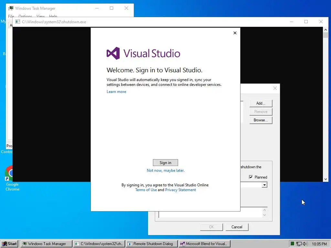Click Cancel in Remote Shutdown Dialog
Screen dimensions: 331x248
(x=237, y=227)
